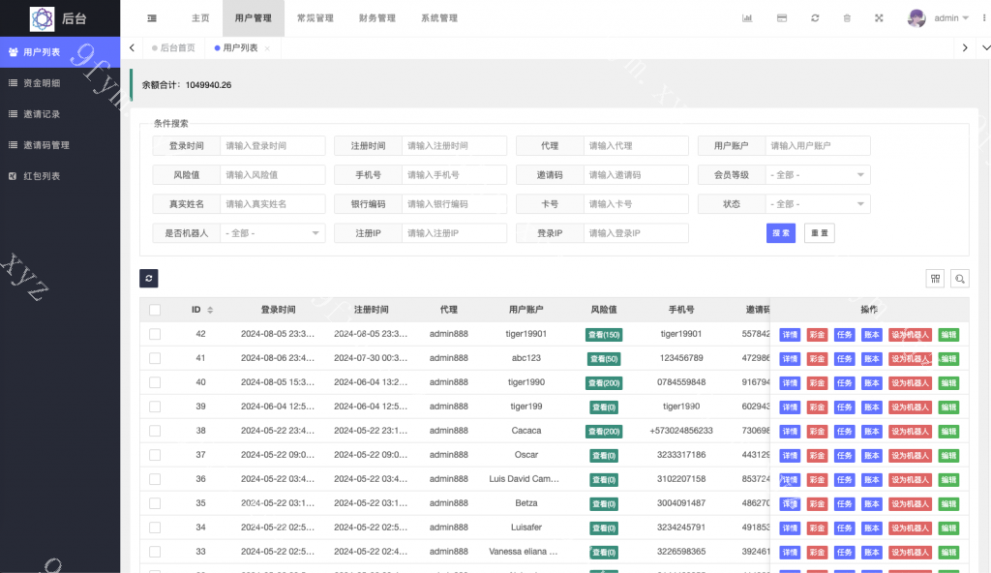Check the row checkbox for ID 39
This screenshot has width=991, height=573.
pos(155,407)
